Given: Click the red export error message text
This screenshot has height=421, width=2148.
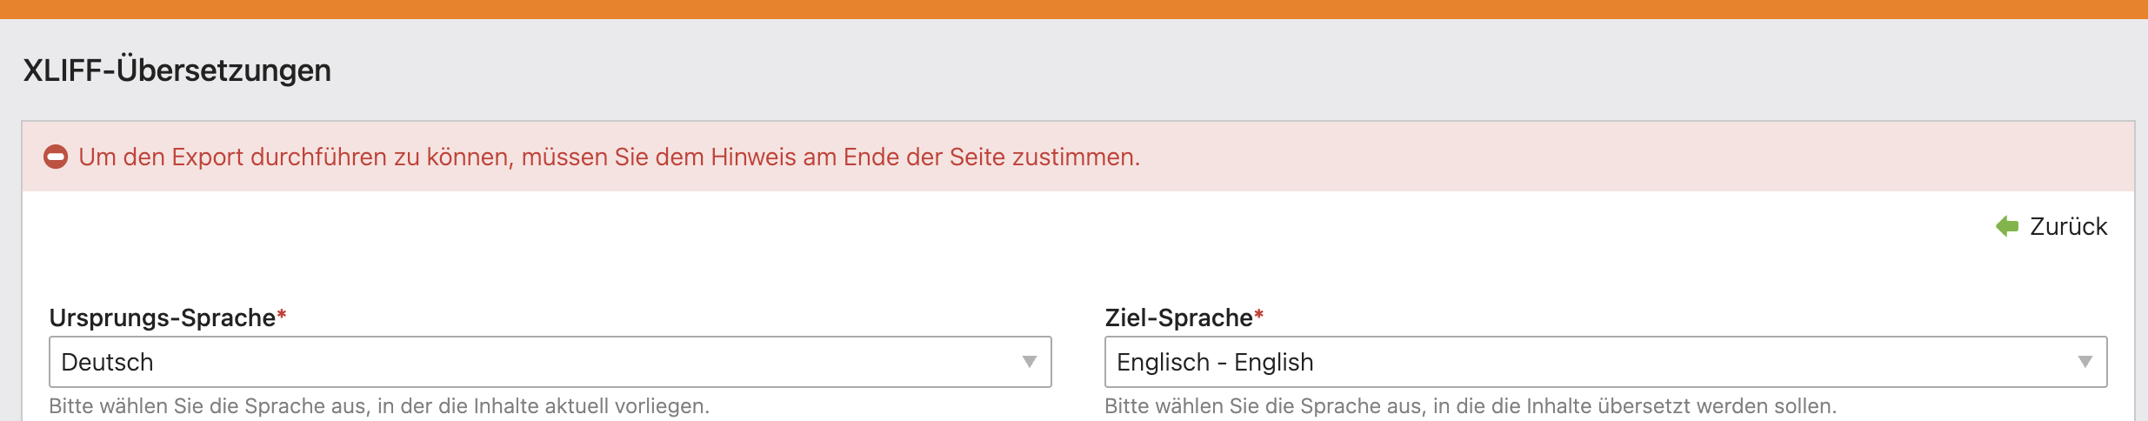Looking at the screenshot, I should tap(609, 157).
